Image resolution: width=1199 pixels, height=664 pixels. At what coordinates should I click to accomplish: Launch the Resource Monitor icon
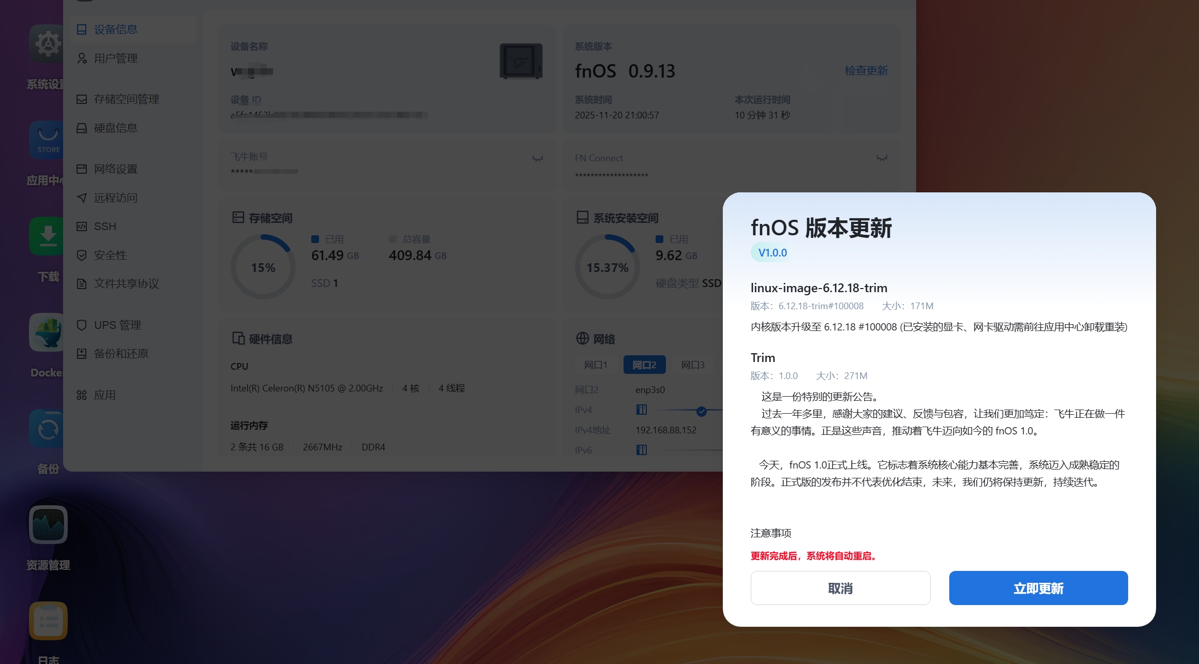tap(48, 525)
